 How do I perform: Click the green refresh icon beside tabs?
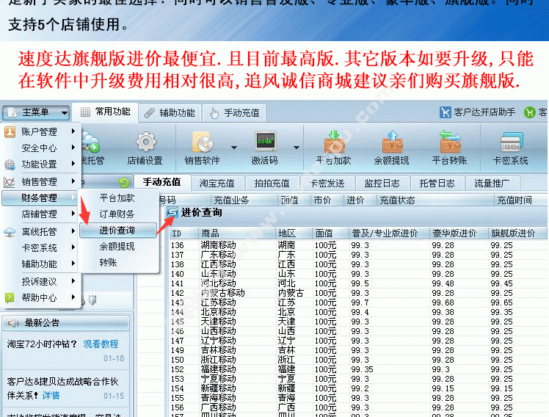pyautogui.click(x=123, y=182)
